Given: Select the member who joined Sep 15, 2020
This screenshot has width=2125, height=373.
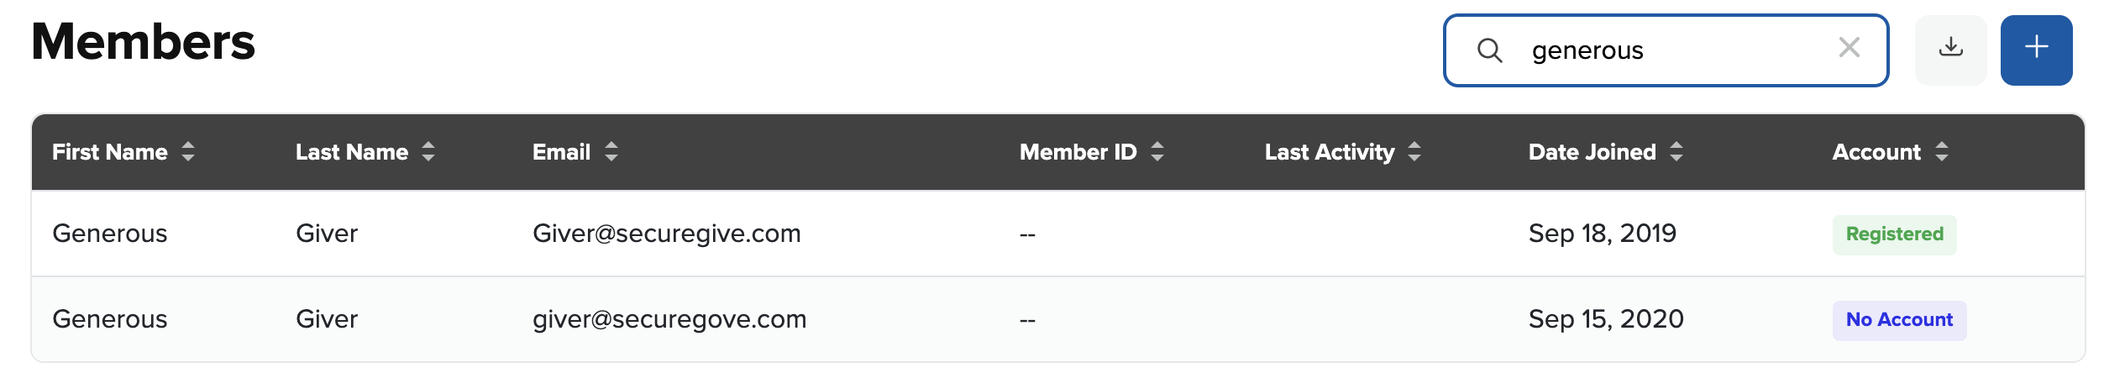Looking at the screenshot, I should click(1605, 319).
